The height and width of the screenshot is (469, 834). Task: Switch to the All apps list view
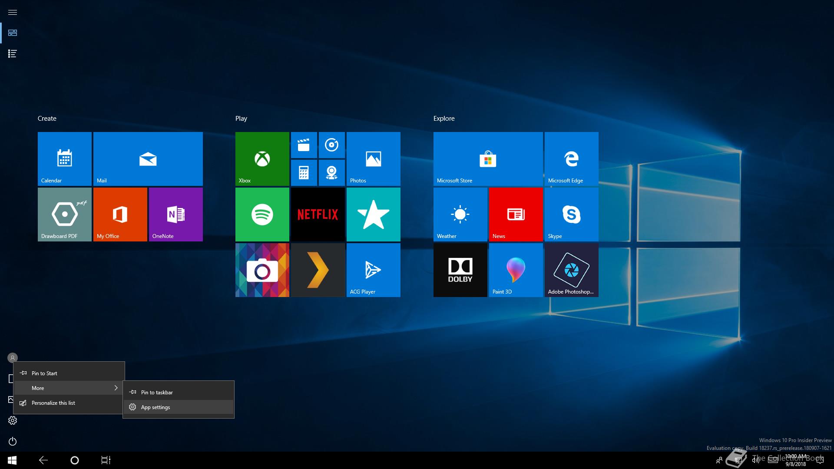click(x=13, y=54)
